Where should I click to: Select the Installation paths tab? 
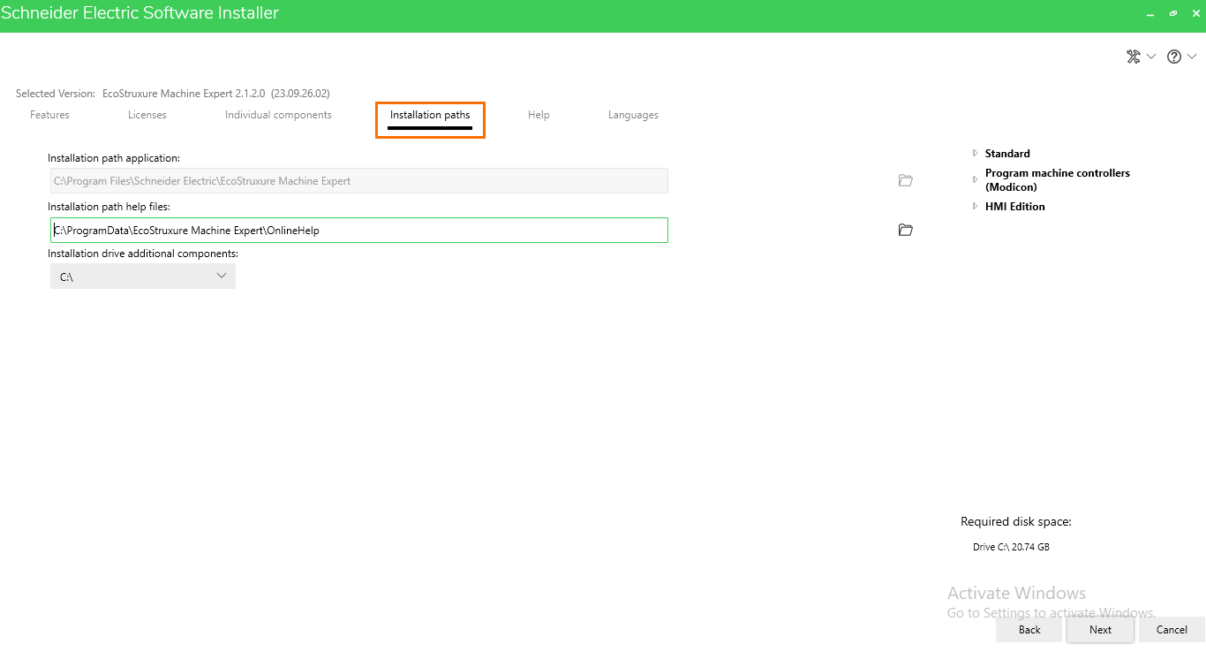[430, 116]
